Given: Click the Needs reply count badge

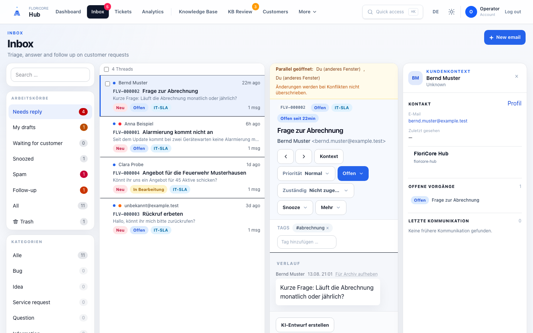Looking at the screenshot, I should [x=83, y=112].
